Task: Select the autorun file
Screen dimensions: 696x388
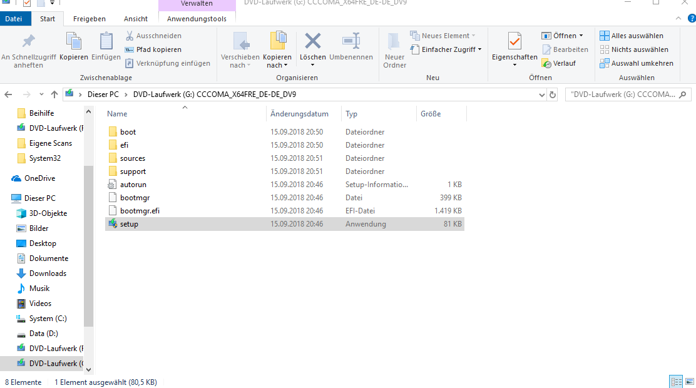Action: coord(285,184)
